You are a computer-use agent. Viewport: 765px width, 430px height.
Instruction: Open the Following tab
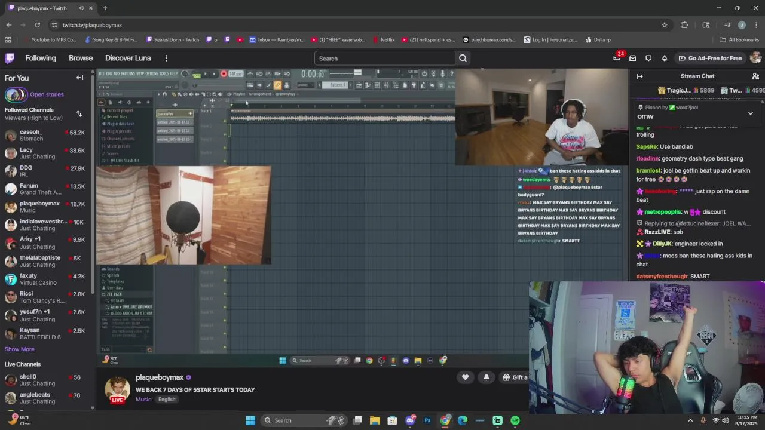coord(41,58)
